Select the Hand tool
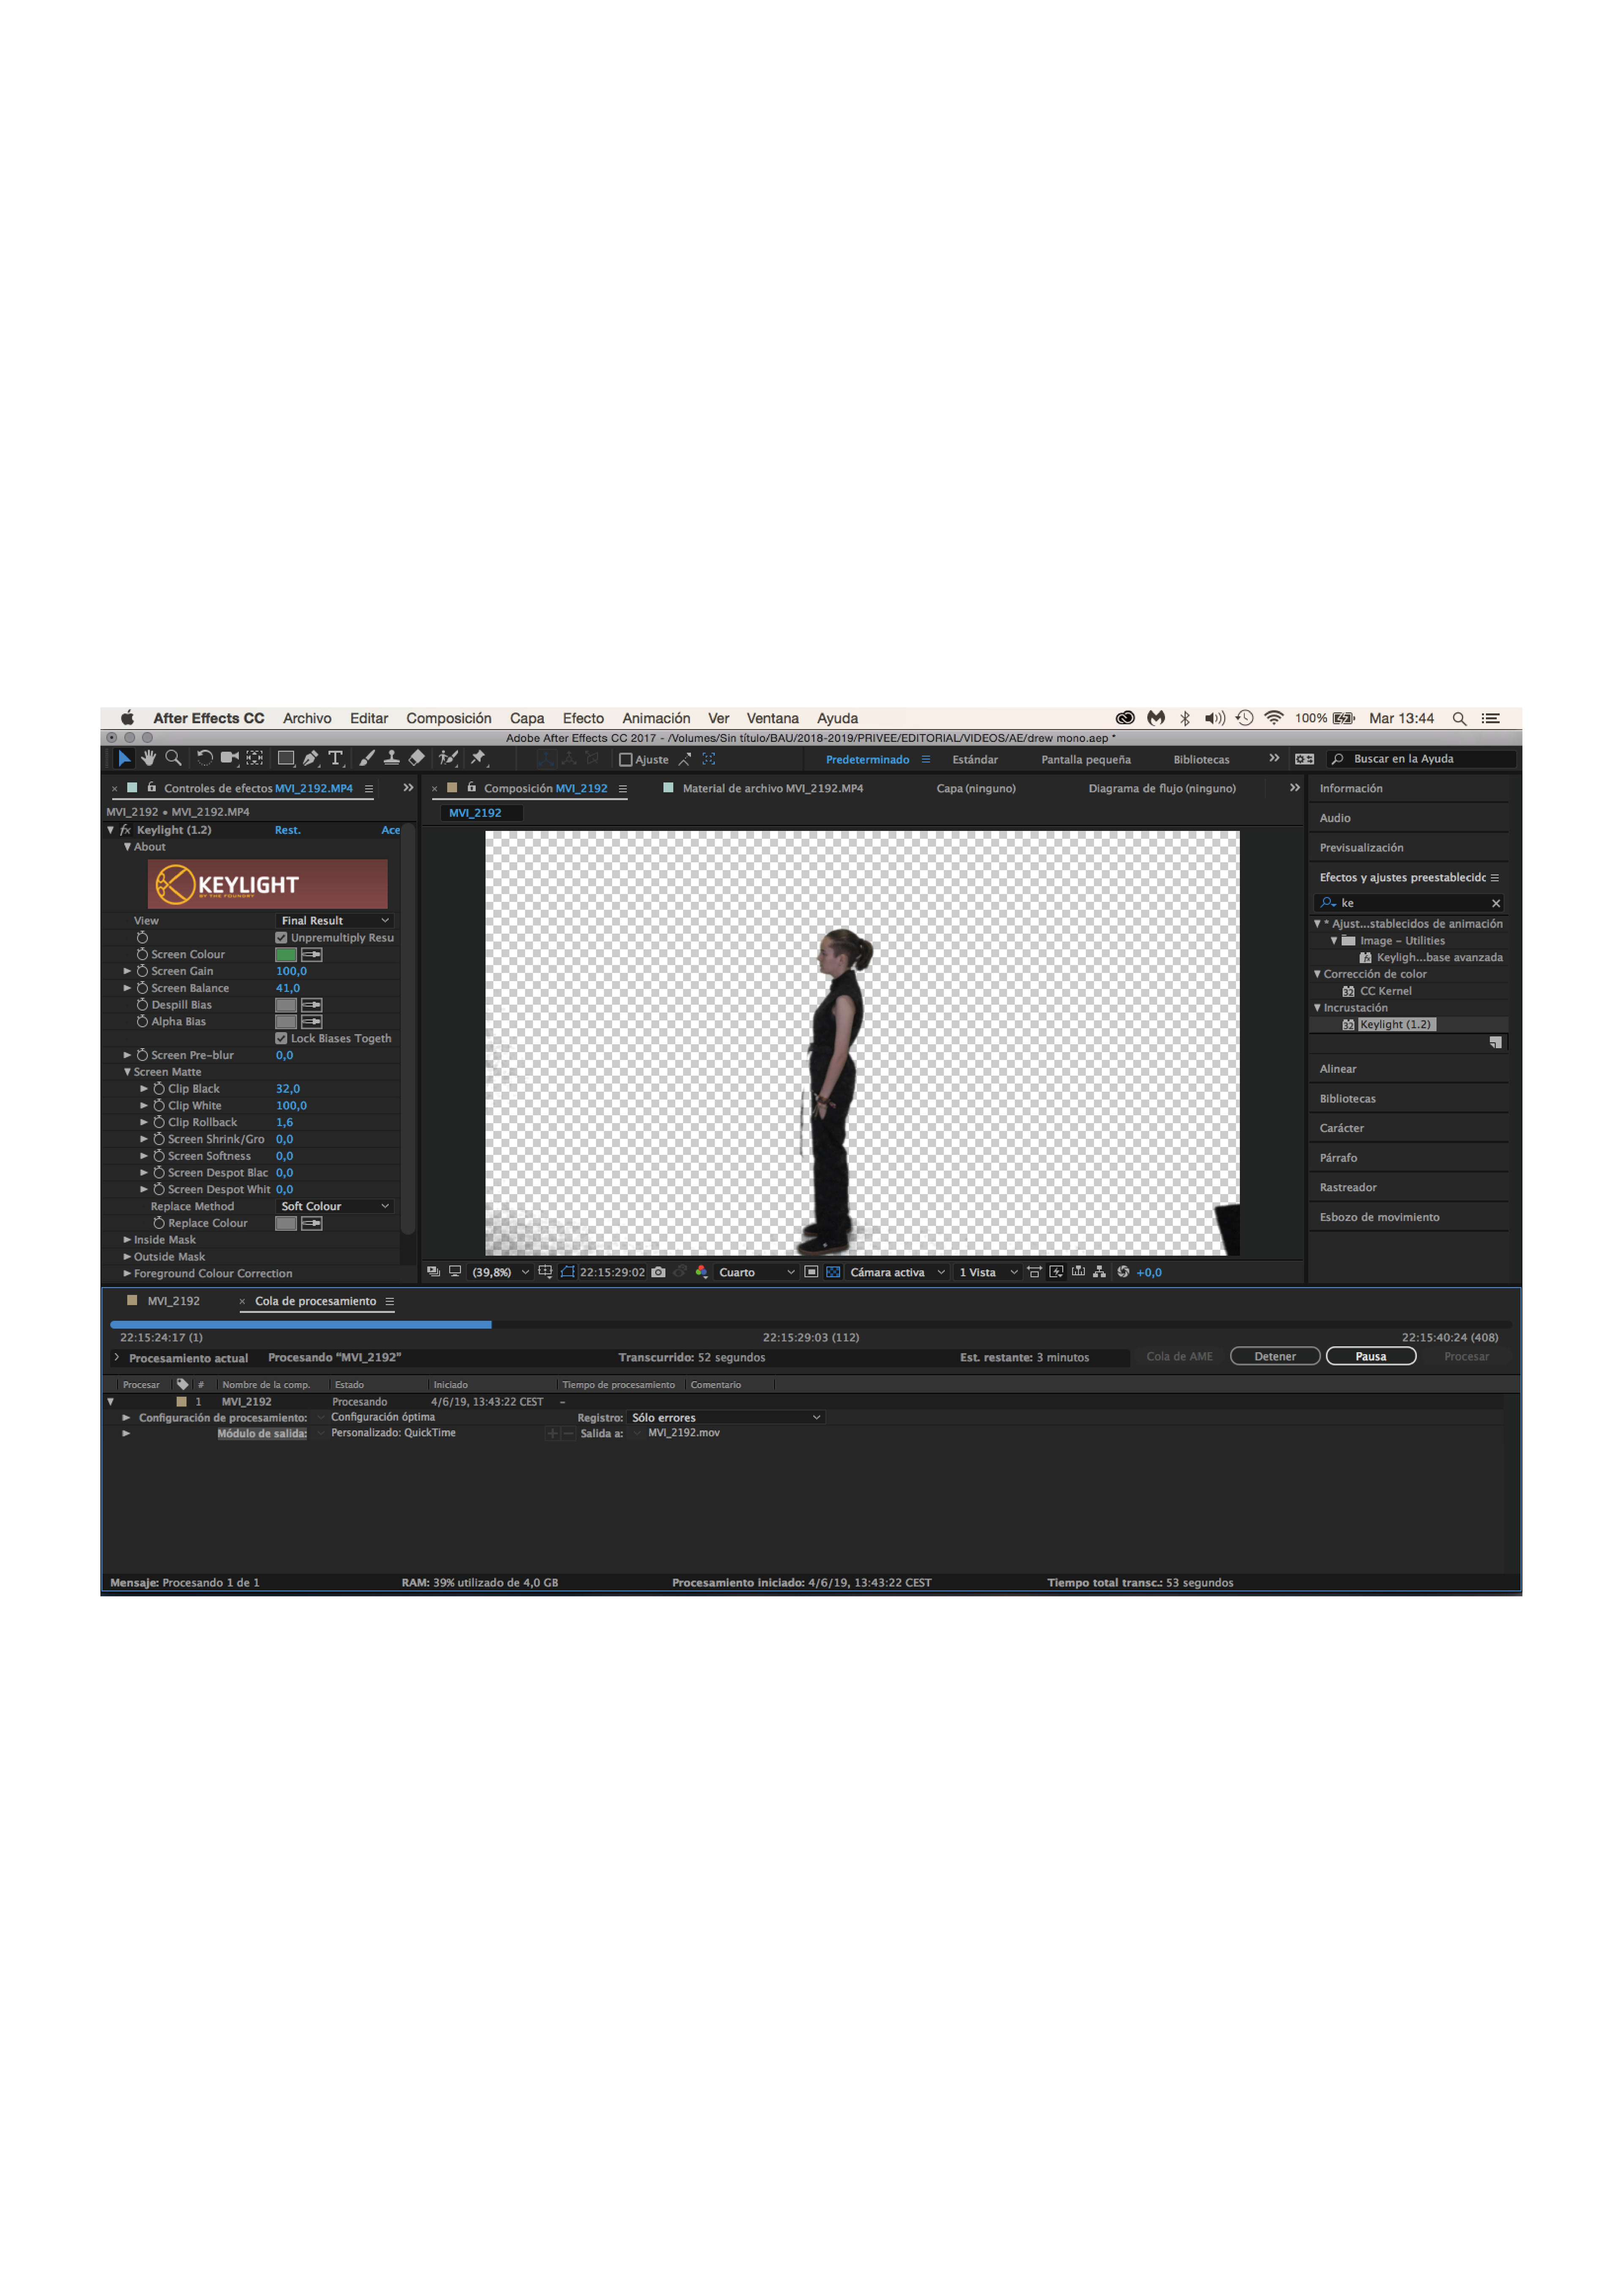 (x=148, y=758)
